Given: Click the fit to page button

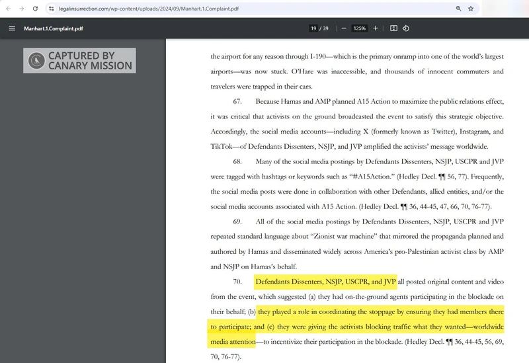Looking at the screenshot, I should 393,28.
